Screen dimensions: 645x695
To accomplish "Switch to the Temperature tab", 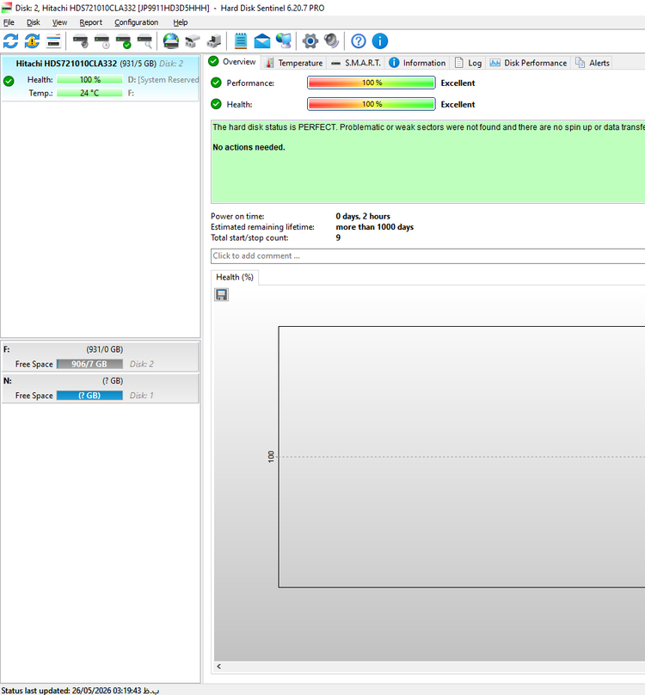I will [x=294, y=63].
